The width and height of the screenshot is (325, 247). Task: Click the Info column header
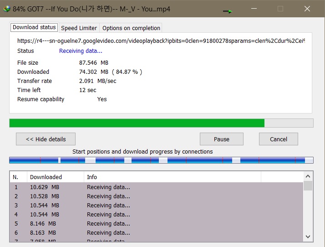coord(173,177)
